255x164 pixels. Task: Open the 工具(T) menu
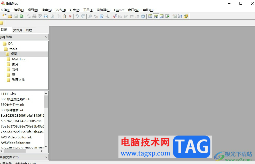[x=88, y=10]
